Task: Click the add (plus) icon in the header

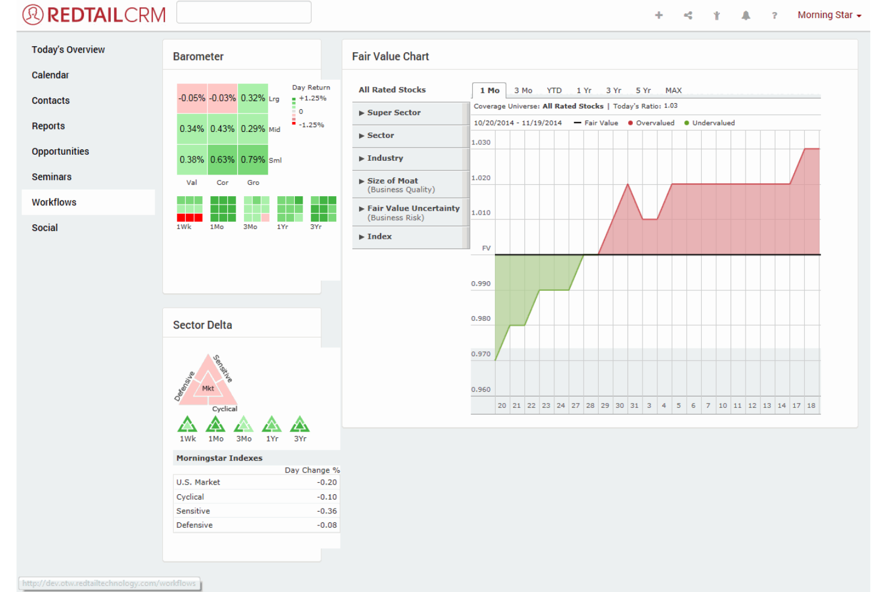Action: click(x=659, y=15)
